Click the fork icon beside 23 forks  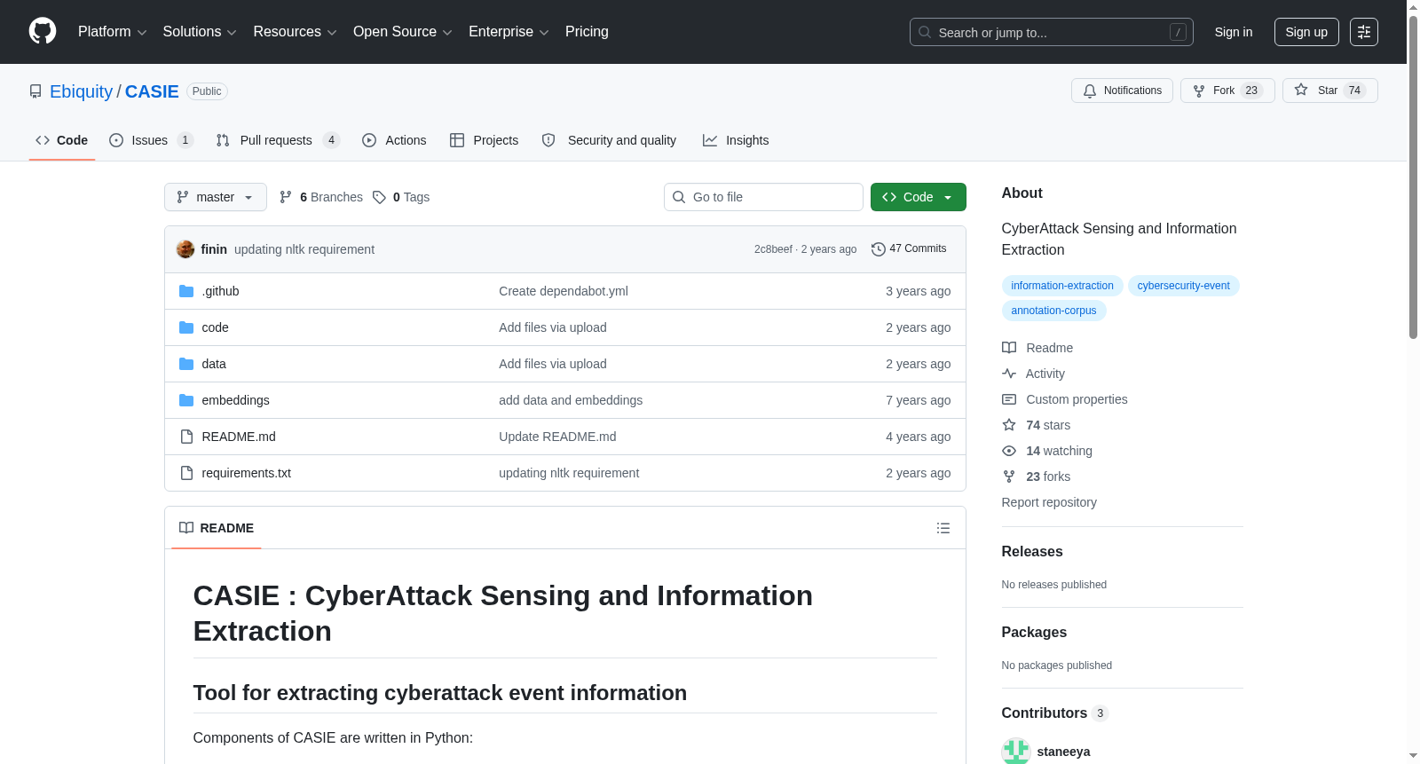coord(1009,477)
